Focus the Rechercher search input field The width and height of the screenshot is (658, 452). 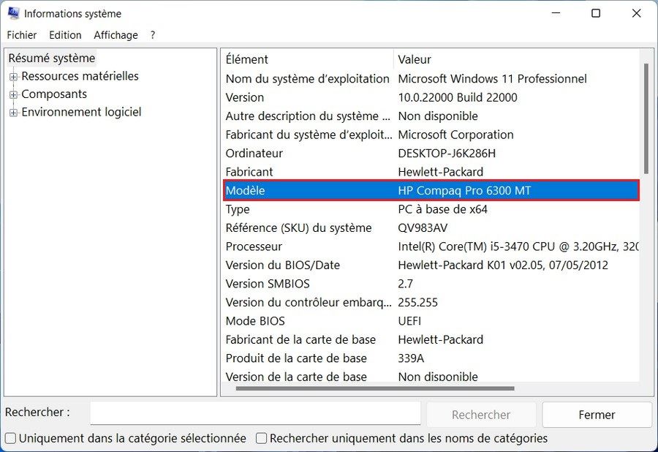point(255,413)
